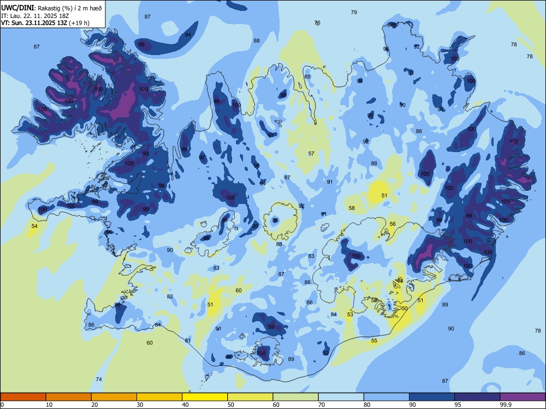The width and height of the screenshot is (546, 409).
Task: Click the '99.9' legend tick label
Action: [505, 405]
